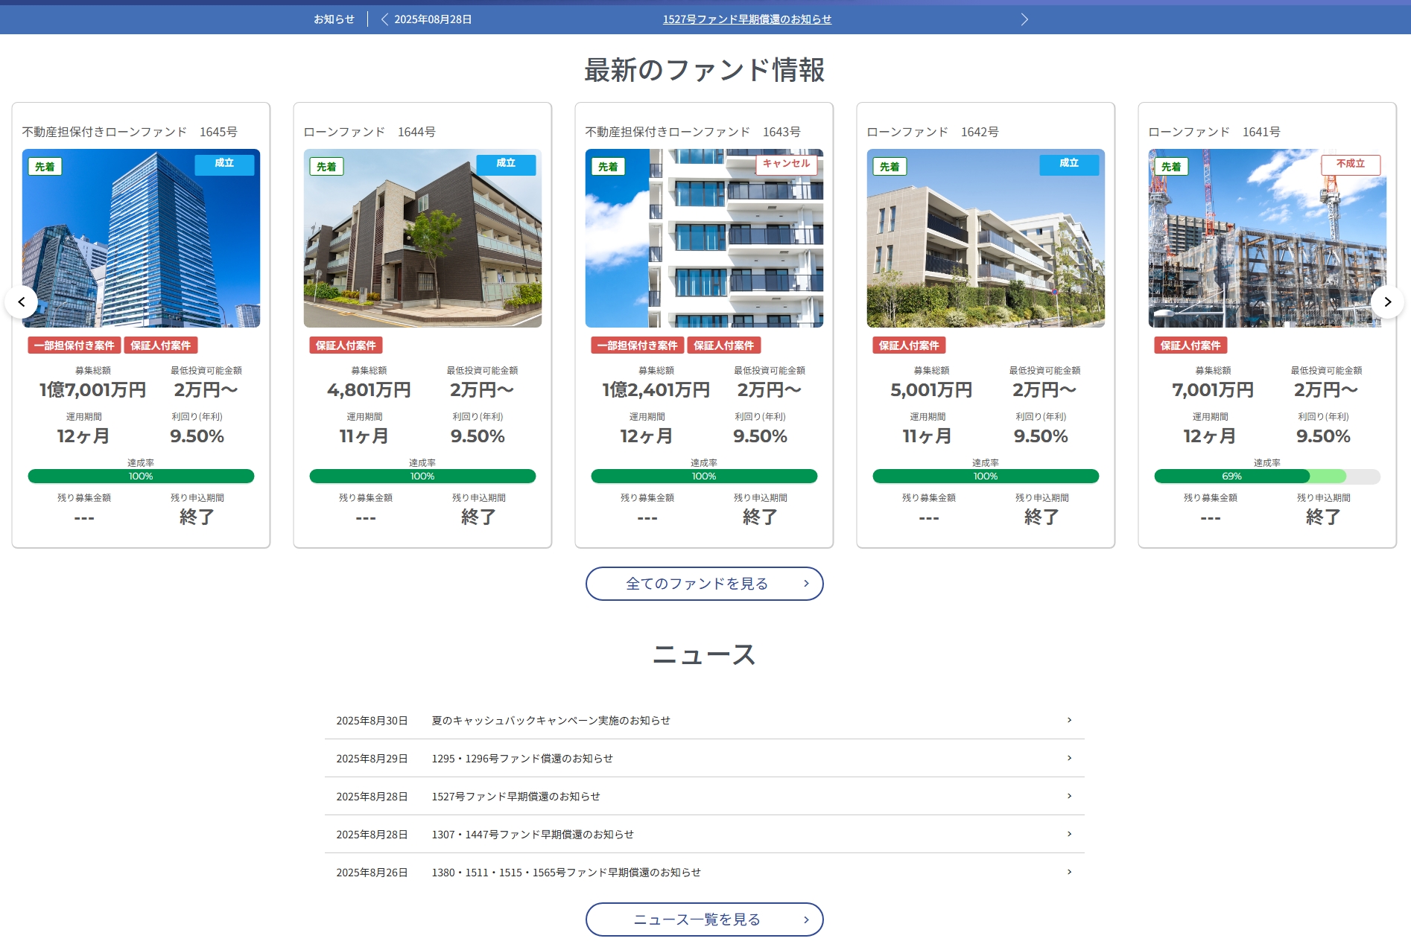This screenshot has width=1411, height=950.
Task: Click the carousel next arrow button
Action: coord(1387,302)
